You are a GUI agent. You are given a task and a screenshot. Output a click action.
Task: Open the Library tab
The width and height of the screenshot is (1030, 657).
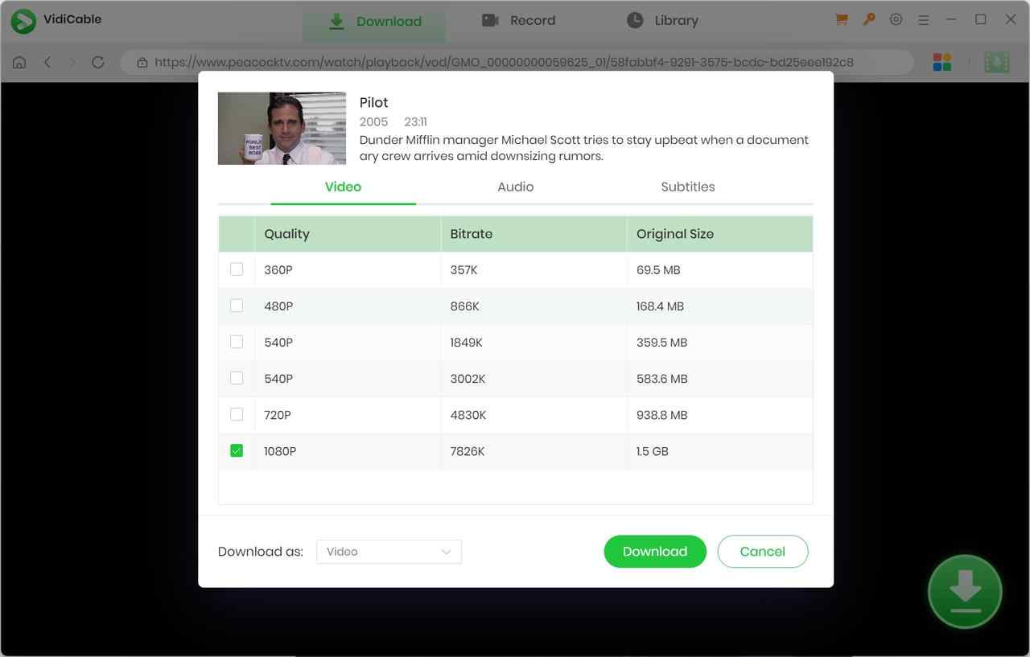click(662, 21)
